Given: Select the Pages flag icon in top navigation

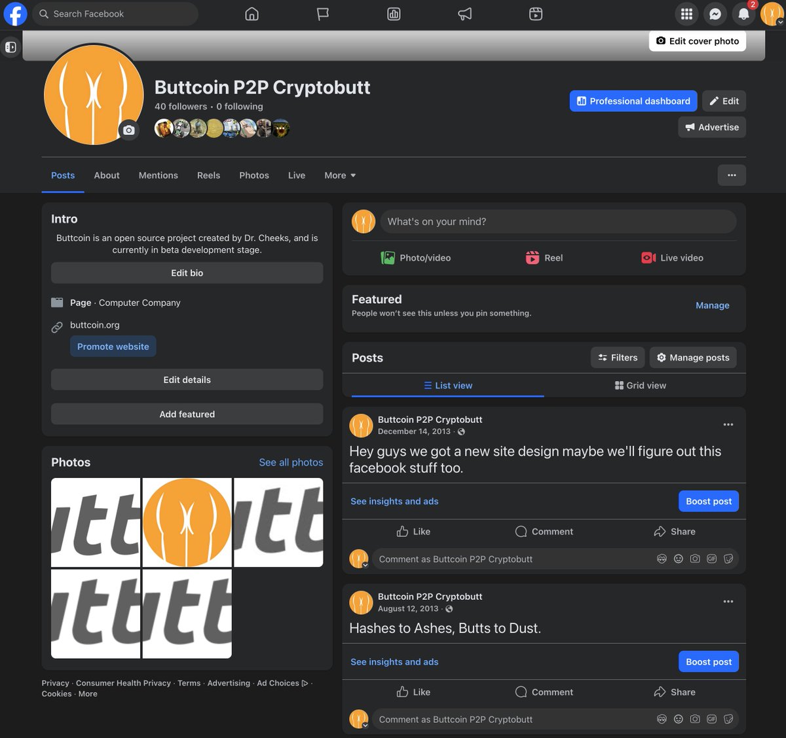Looking at the screenshot, I should point(323,13).
